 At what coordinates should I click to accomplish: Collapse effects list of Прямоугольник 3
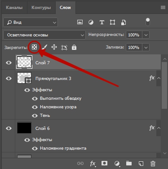(159, 78)
